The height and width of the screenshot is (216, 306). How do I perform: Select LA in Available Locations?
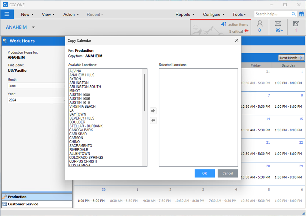pyautogui.click(x=72, y=110)
